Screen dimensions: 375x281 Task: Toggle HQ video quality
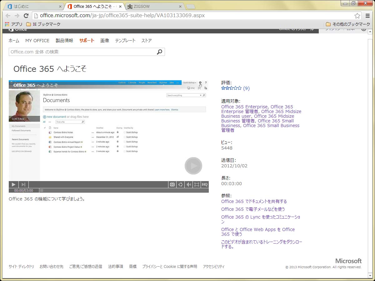(205, 185)
